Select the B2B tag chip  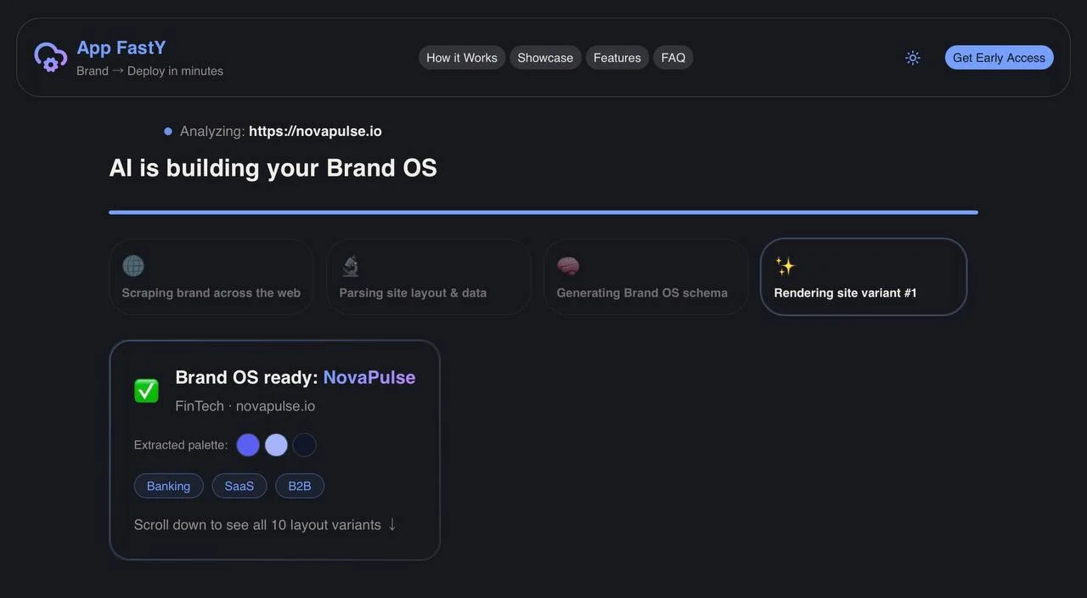300,486
